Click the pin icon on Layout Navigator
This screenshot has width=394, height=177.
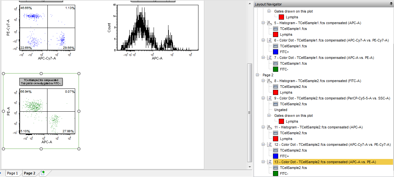click(x=391, y=4)
